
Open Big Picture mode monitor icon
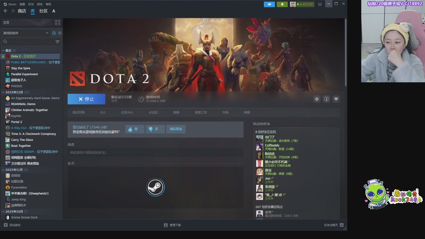pyautogui.click(x=319, y=4)
